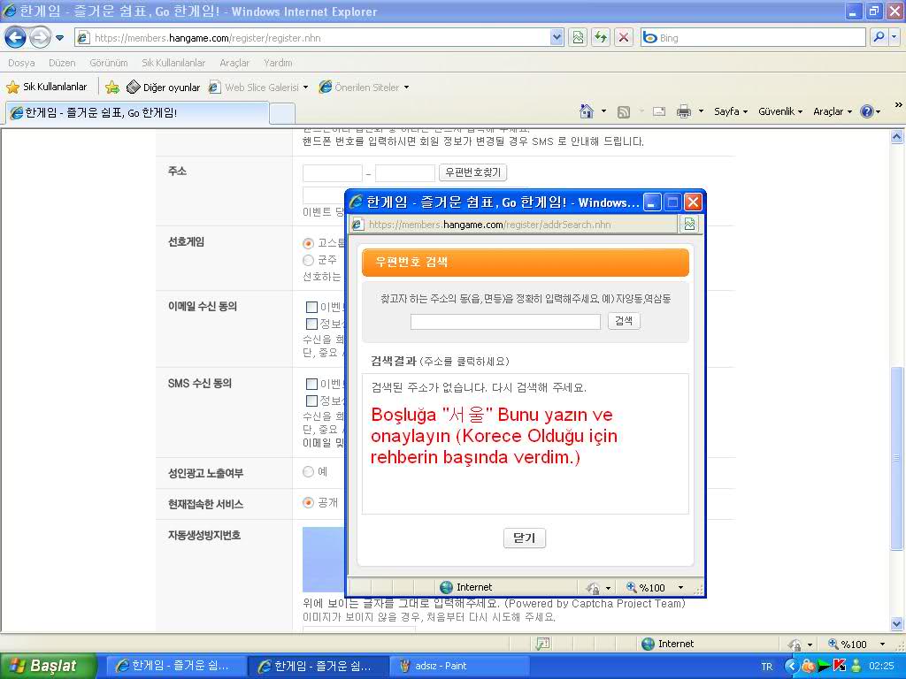Click the empty new tab button
This screenshot has width=906, height=679.
[x=282, y=113]
